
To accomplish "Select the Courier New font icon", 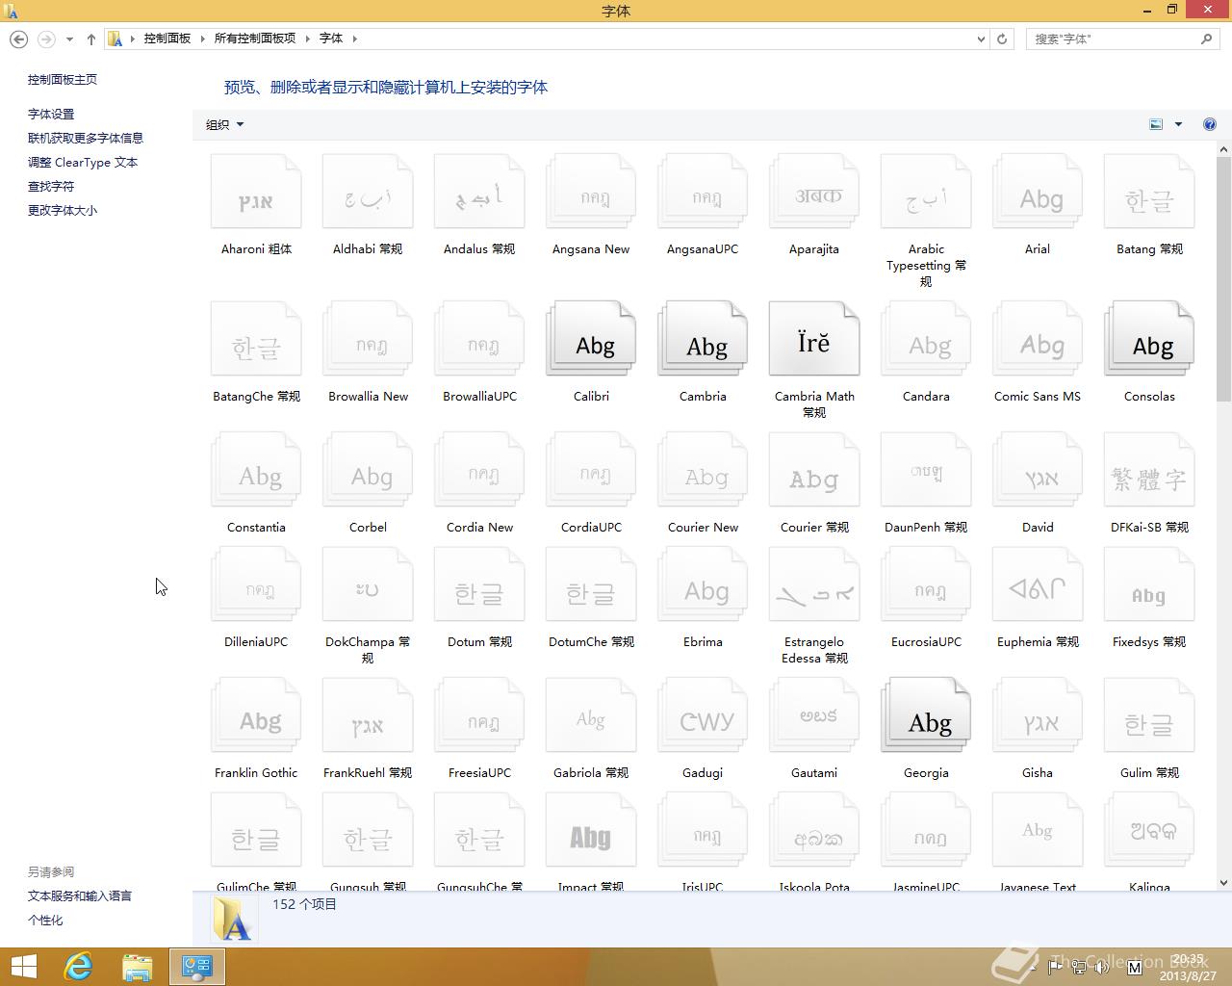I will (703, 470).
